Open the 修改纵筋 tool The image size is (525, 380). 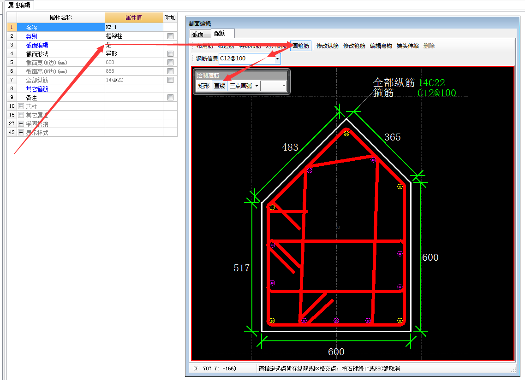[x=327, y=46]
